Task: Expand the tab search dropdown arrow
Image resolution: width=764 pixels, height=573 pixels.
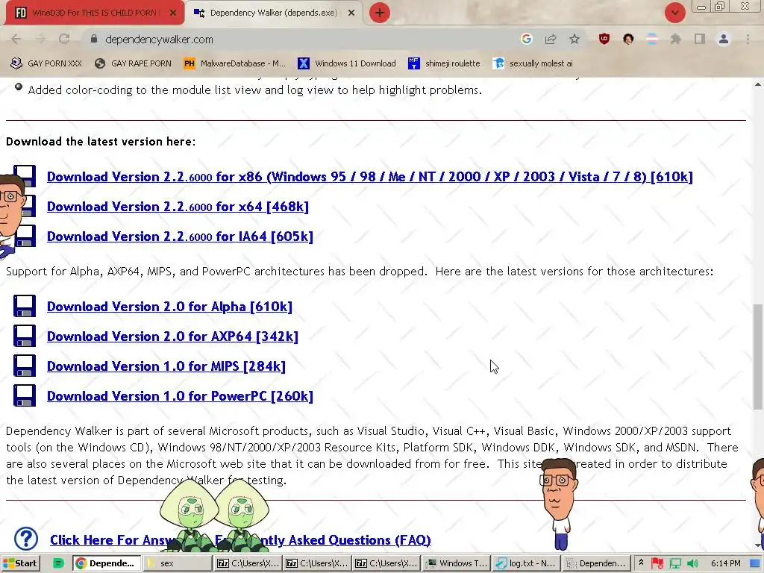Action: (674, 13)
